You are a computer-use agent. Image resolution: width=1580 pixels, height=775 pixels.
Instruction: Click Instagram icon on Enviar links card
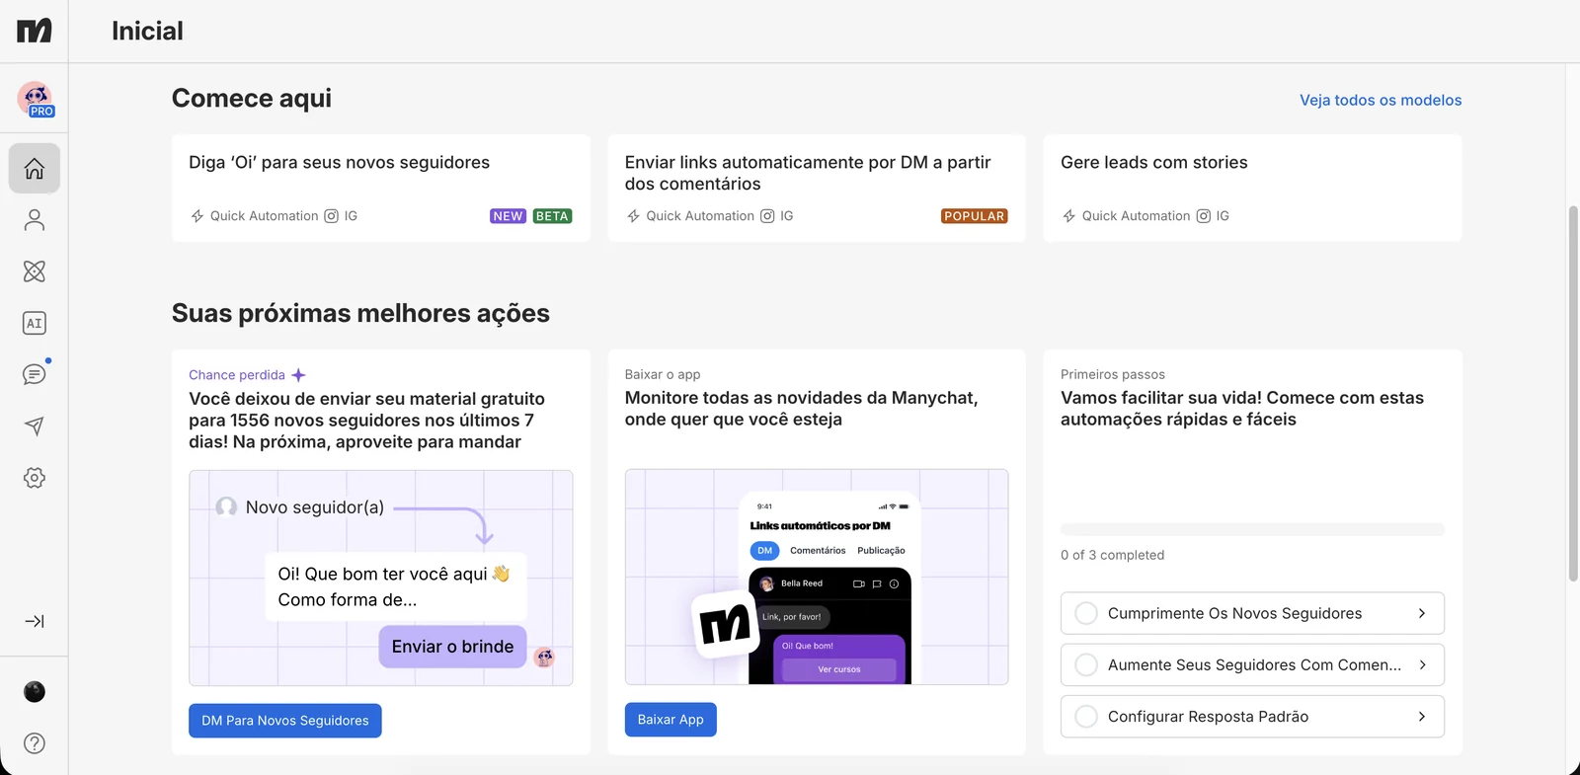pyautogui.click(x=767, y=216)
